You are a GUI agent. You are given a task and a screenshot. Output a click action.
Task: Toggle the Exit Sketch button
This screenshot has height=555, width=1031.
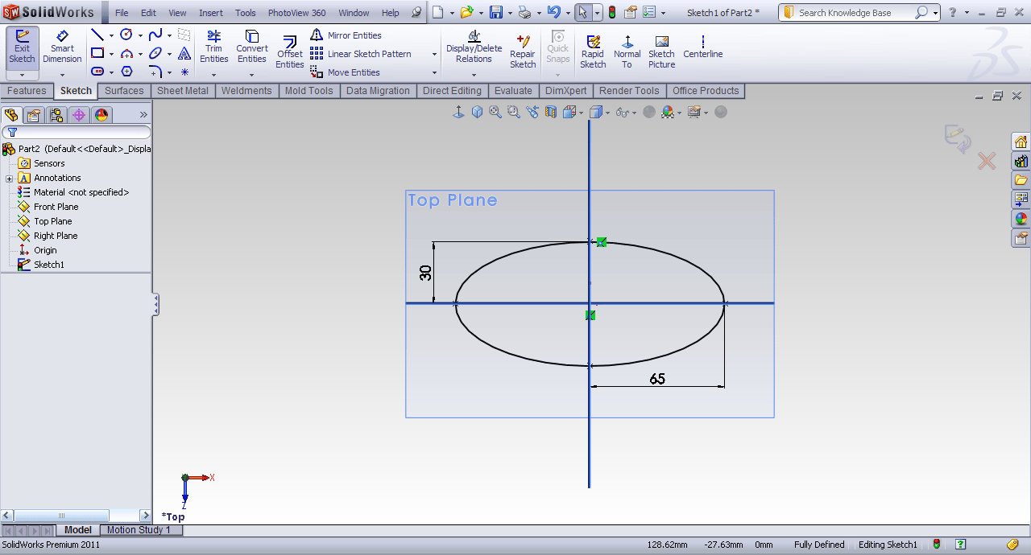click(22, 47)
